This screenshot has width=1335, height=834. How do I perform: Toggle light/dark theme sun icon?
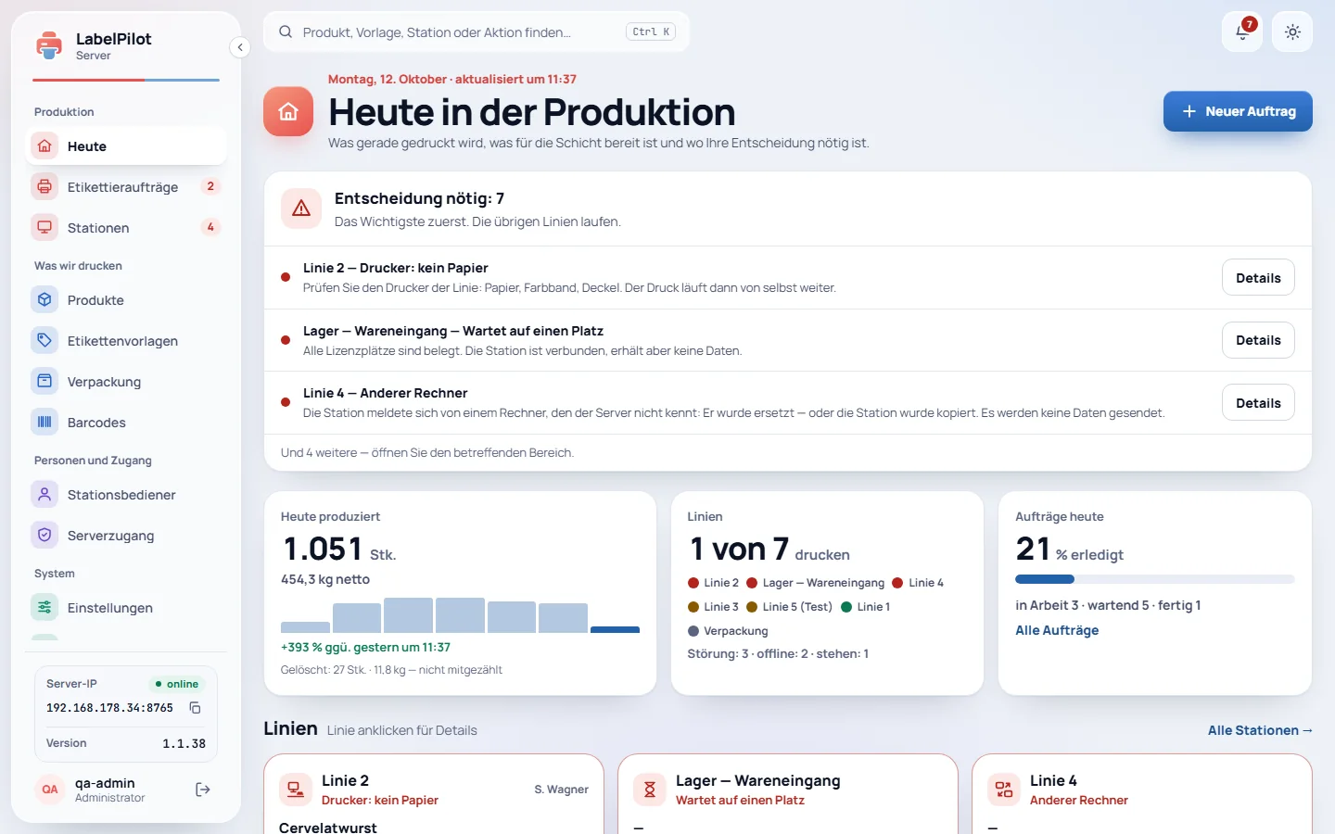[x=1292, y=32]
